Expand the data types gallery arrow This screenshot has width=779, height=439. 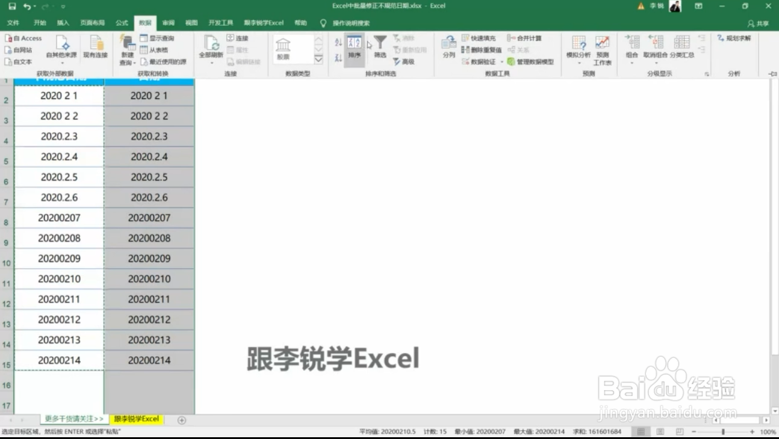click(318, 60)
